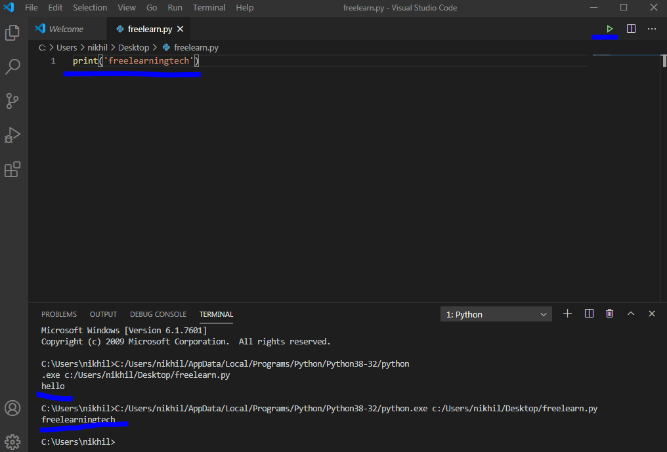Screen dimensions: 667x452
Task: Select the TERMINAL panel tab
Action: tap(216, 314)
